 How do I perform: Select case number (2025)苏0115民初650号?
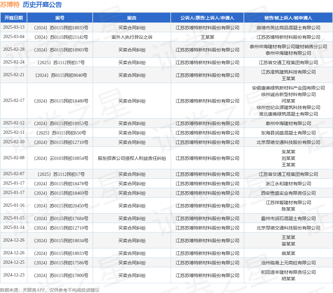click(x=61, y=133)
